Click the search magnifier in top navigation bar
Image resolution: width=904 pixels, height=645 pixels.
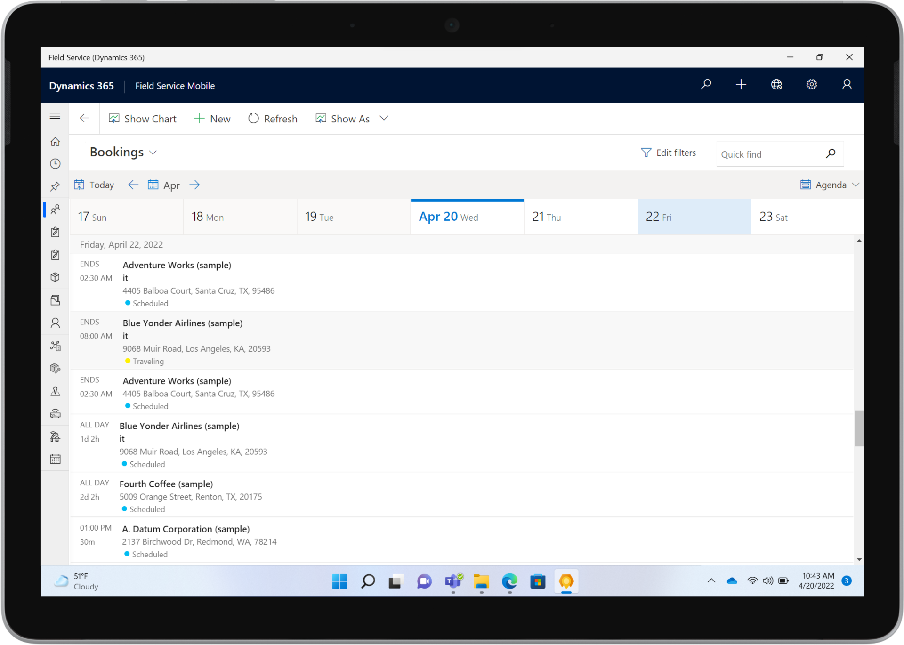706,85
